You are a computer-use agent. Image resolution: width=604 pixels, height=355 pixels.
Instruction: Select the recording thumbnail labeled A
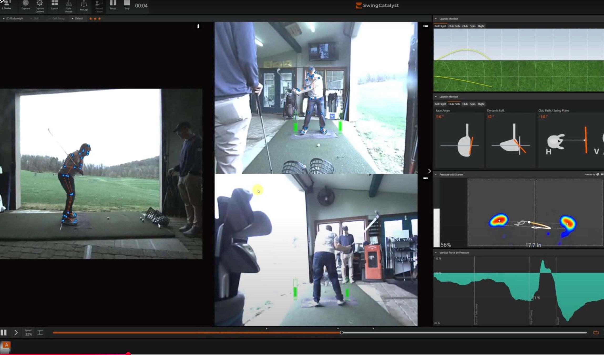coord(6,347)
